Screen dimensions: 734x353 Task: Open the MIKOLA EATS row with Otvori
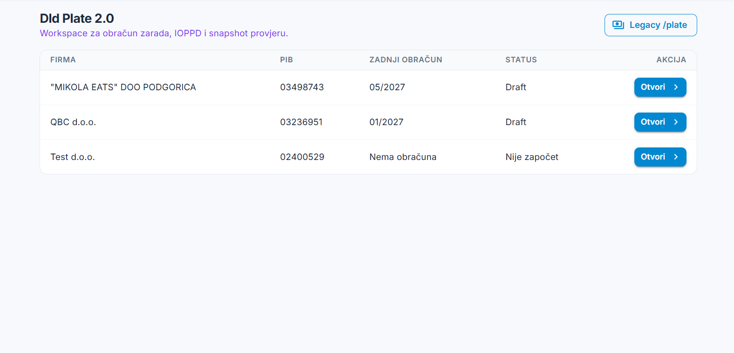660,87
